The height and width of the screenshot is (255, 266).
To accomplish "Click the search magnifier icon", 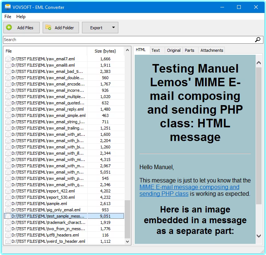I will [258, 40].
